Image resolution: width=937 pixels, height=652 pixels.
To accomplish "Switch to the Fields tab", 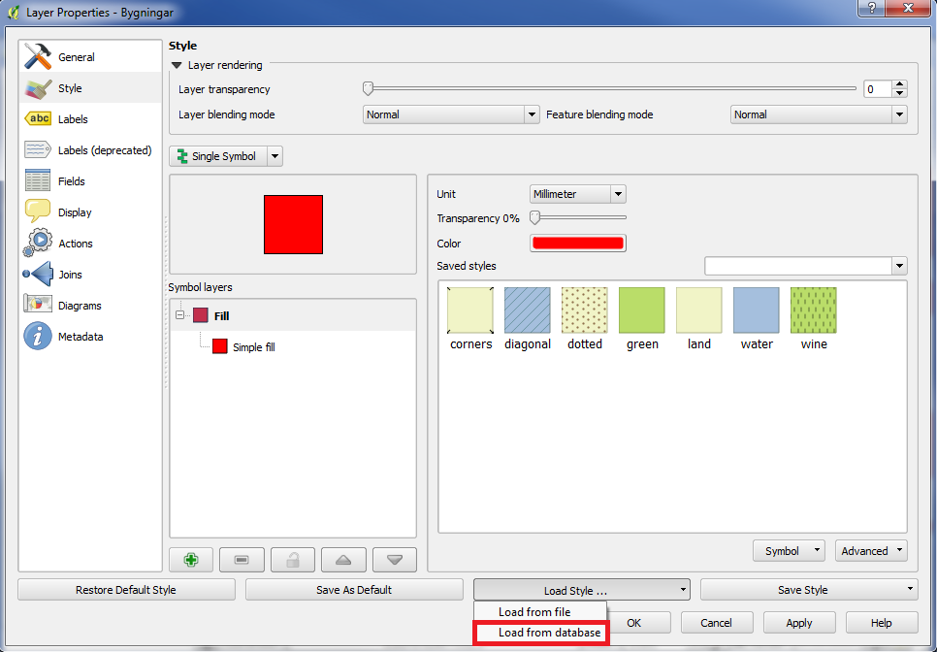I will (90, 181).
